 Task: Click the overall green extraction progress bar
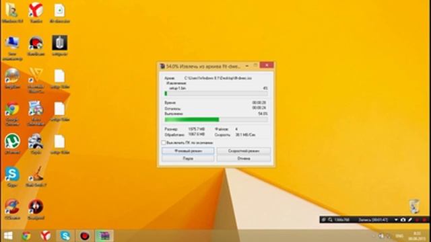(216, 120)
